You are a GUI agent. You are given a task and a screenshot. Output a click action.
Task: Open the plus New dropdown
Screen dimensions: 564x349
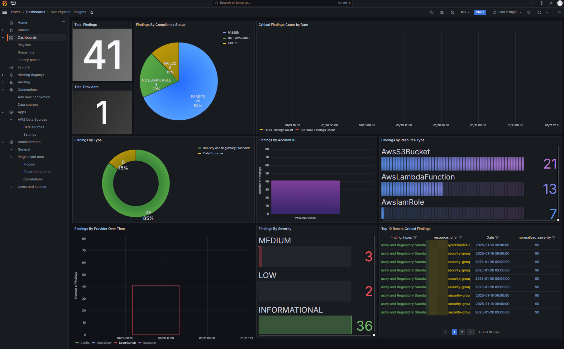pyautogui.click(x=529, y=3)
